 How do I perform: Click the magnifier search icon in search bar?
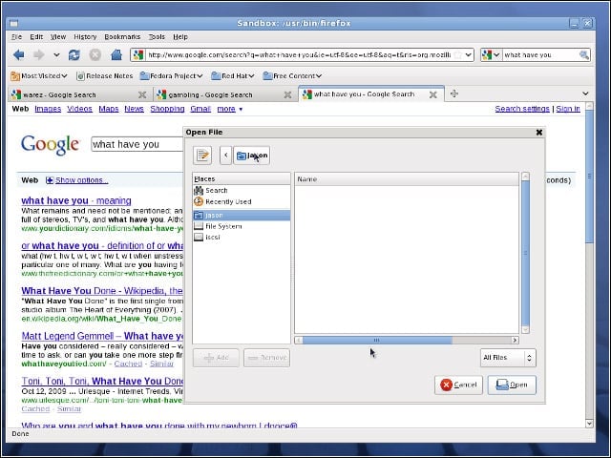point(583,55)
